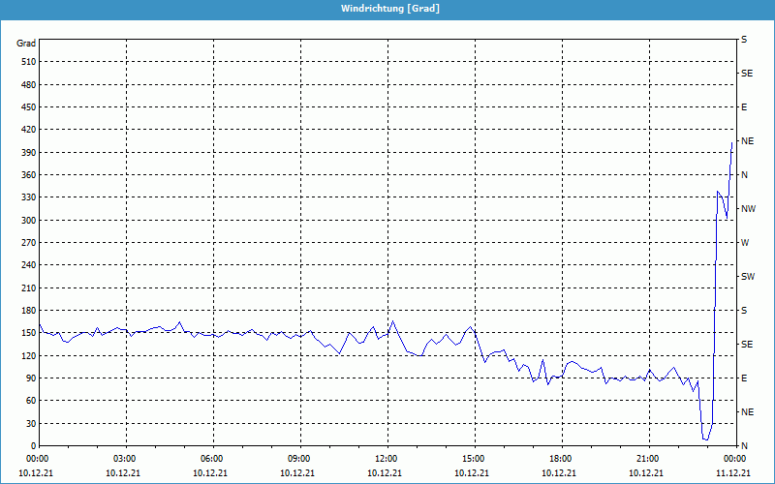Image resolution: width=775 pixels, height=484 pixels.
Task: Click the W compass label on right axis
Action: pyautogui.click(x=745, y=243)
